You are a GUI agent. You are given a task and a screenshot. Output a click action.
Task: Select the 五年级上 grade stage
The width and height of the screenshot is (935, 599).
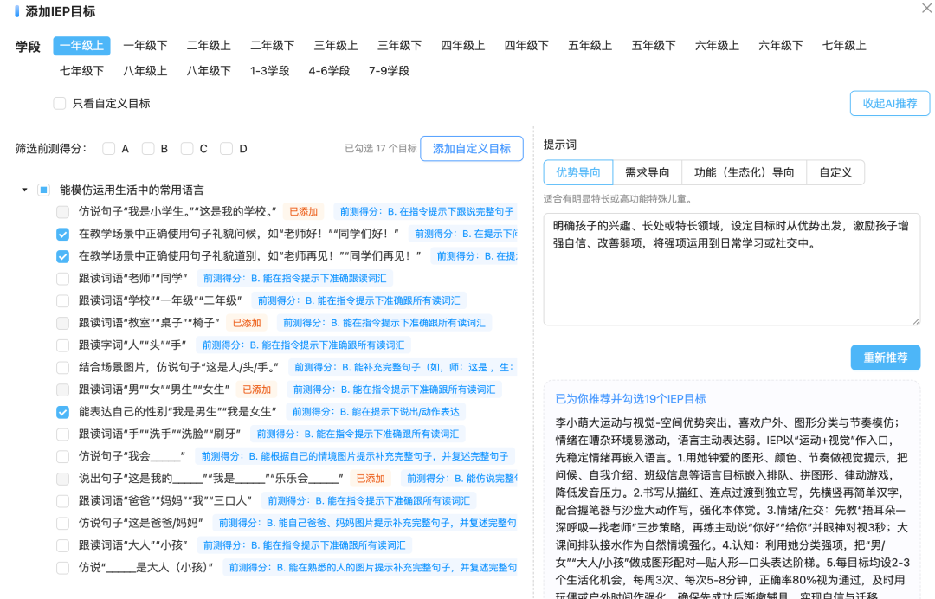[x=590, y=46]
